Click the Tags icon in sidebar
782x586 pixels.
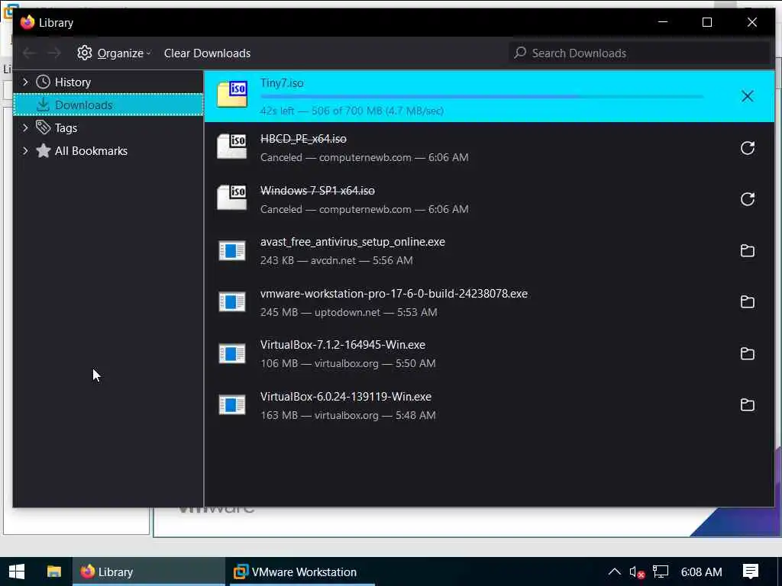coord(44,127)
